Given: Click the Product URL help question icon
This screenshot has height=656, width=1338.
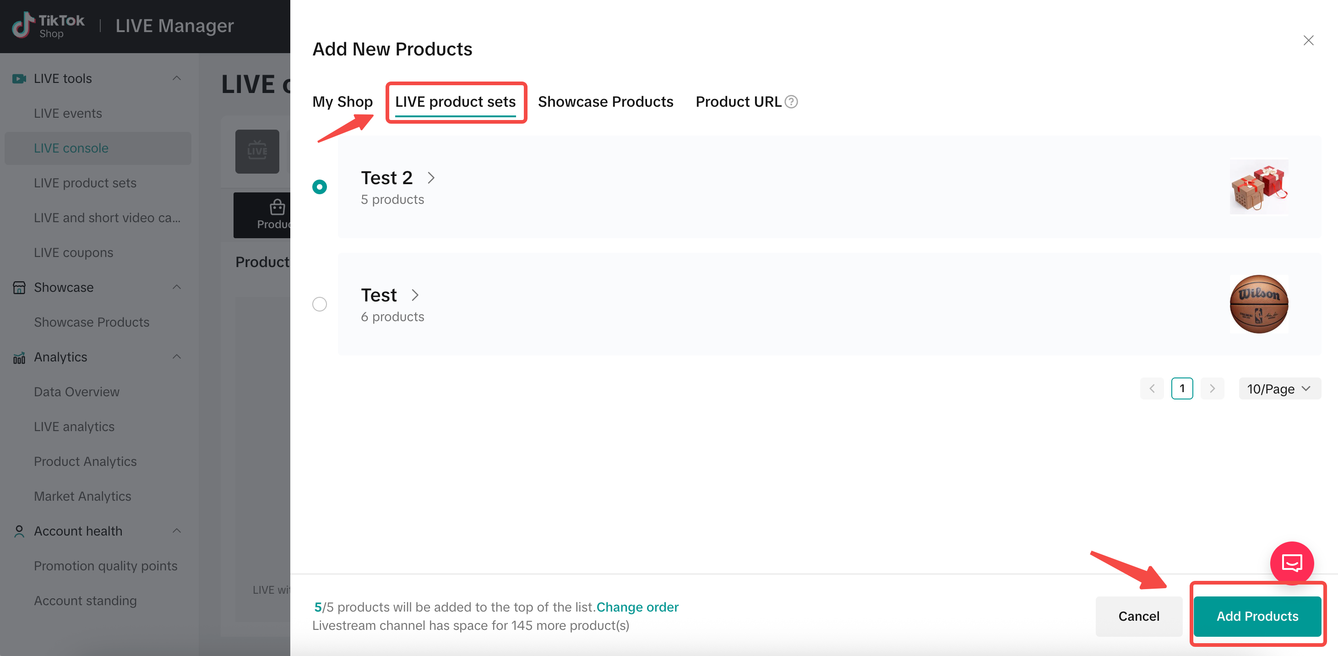Looking at the screenshot, I should point(791,102).
